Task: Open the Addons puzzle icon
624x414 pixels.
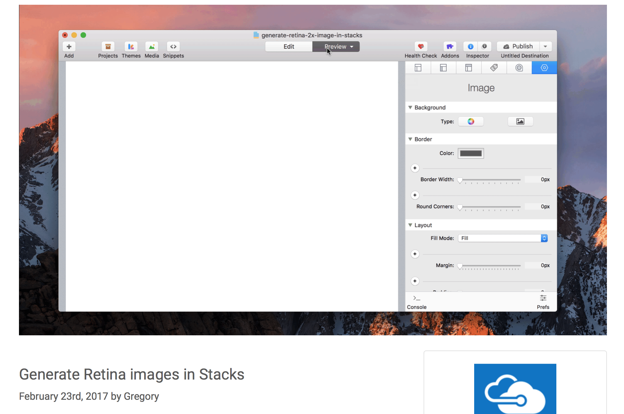Action: pyautogui.click(x=450, y=47)
